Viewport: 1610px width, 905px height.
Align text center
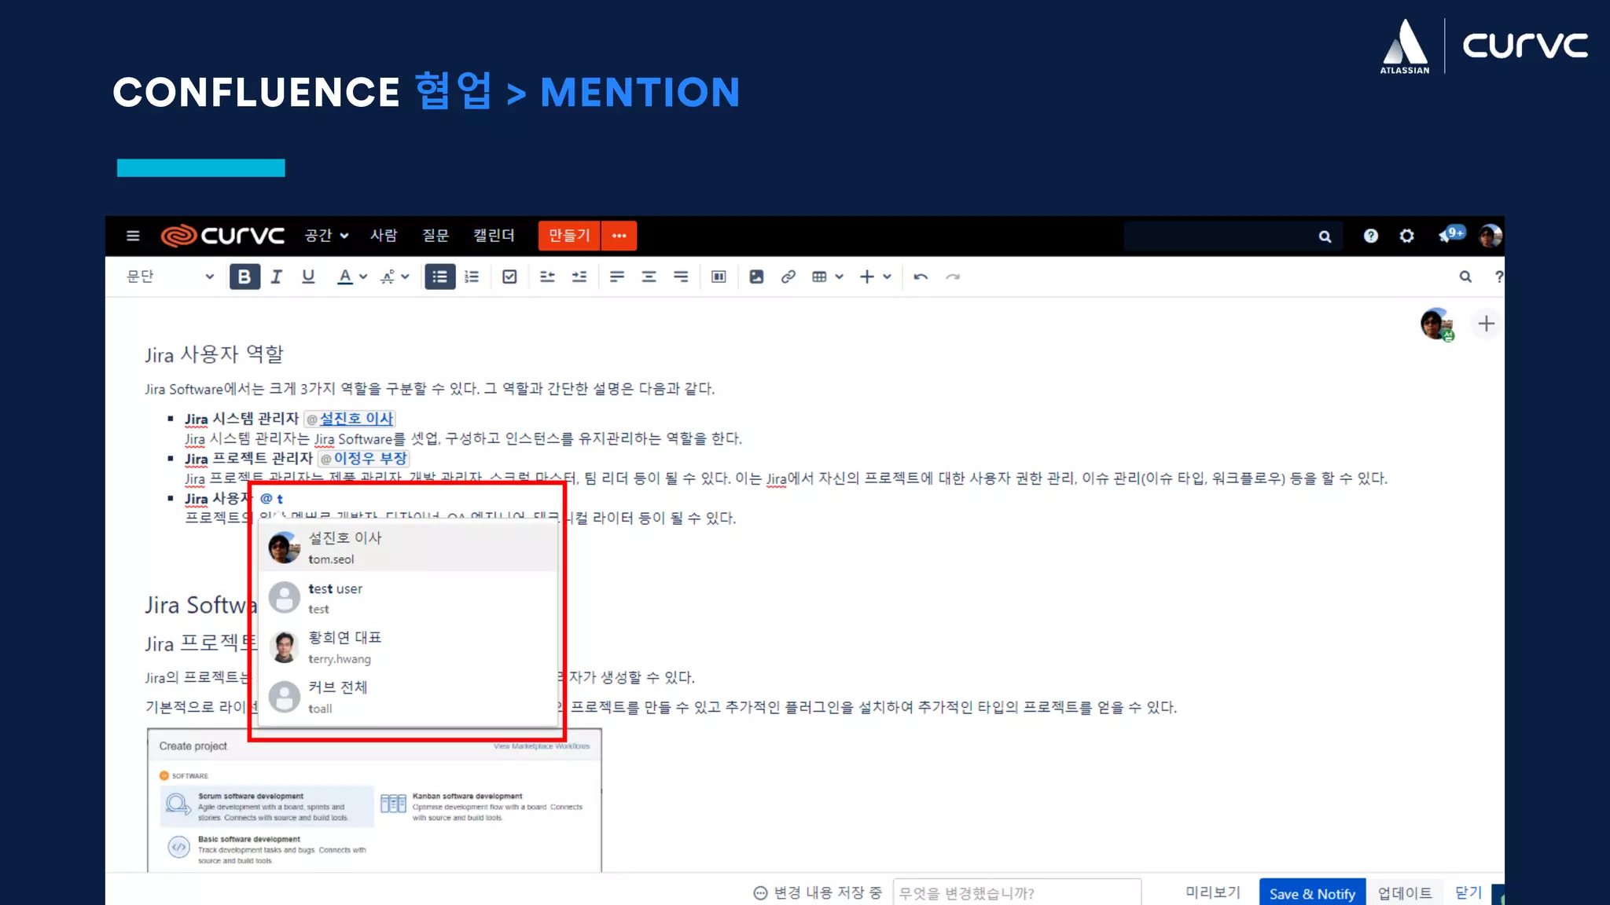tap(649, 277)
